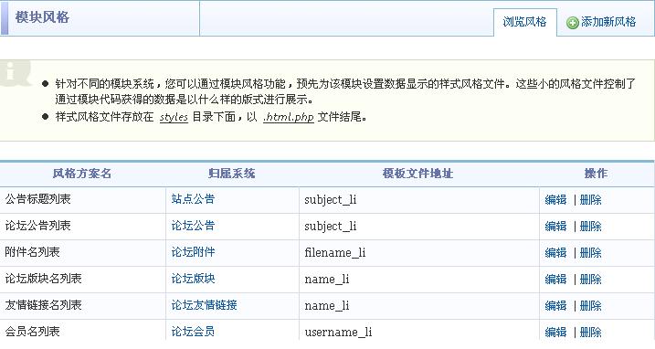Open the 站点公告 system link

193,199
